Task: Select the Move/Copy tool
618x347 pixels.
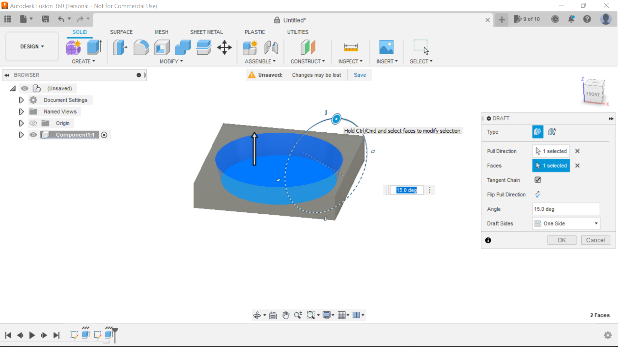Action: (x=224, y=47)
